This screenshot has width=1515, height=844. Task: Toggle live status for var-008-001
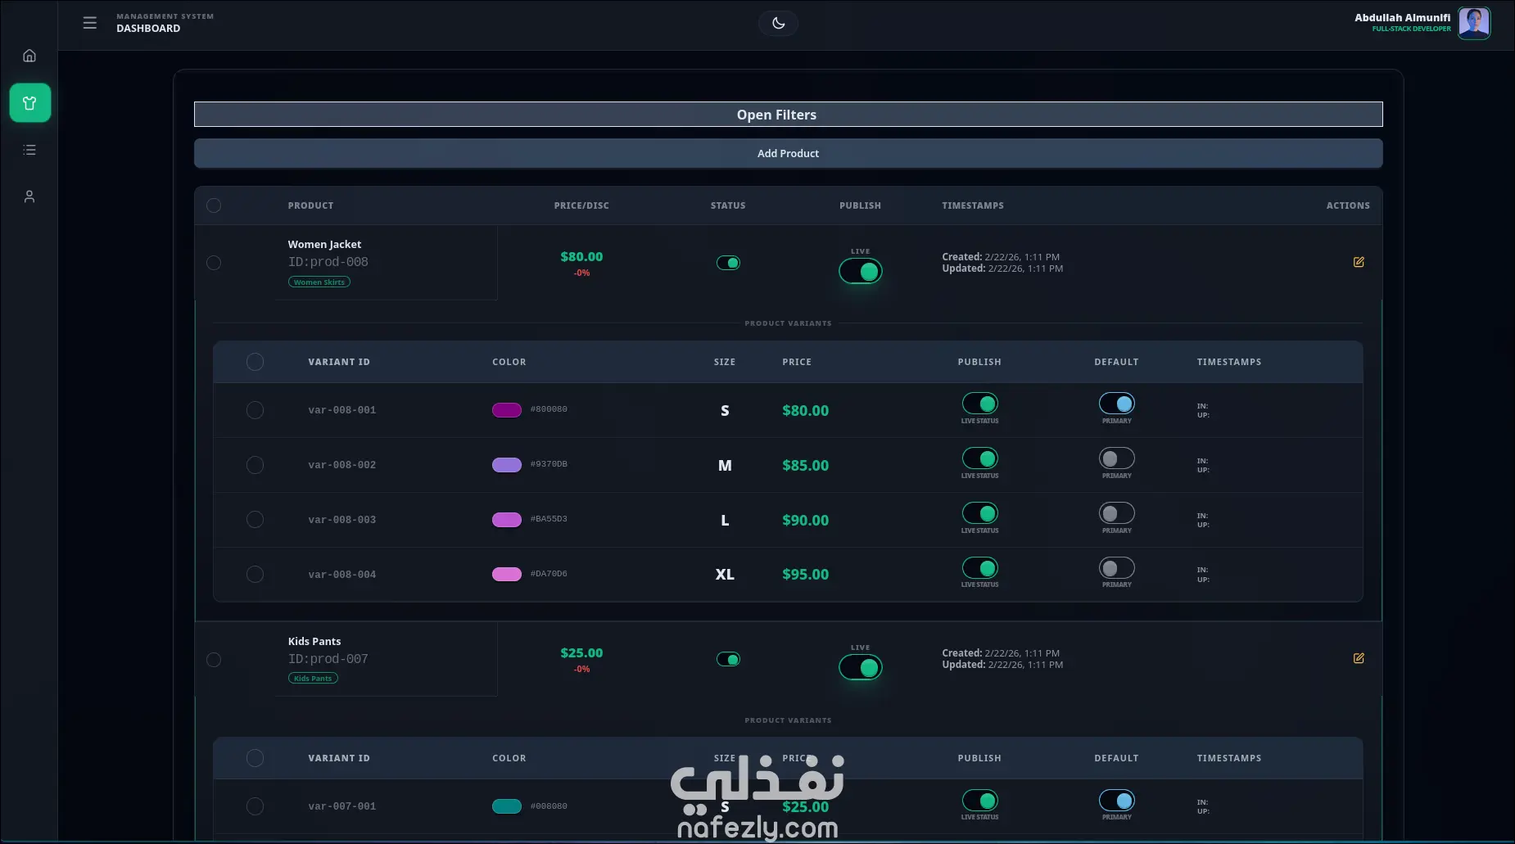[979, 404]
